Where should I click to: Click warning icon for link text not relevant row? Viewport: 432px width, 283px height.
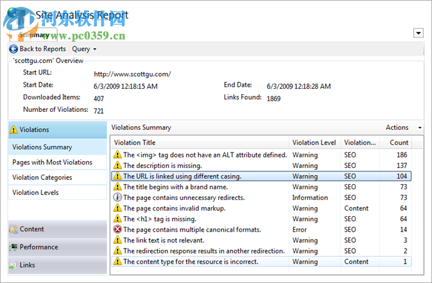(x=118, y=240)
